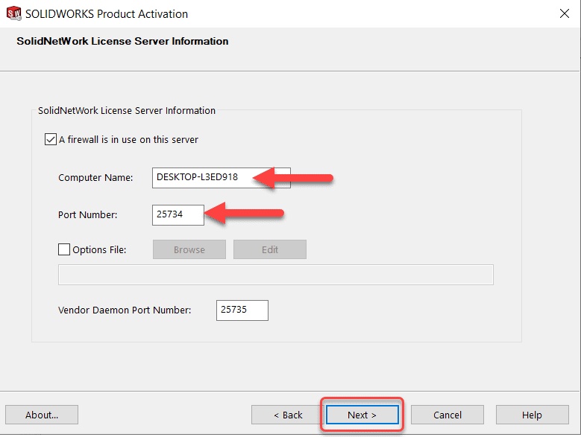Click the firewall checkbox's label text
The image size is (581, 437).
[x=128, y=139]
